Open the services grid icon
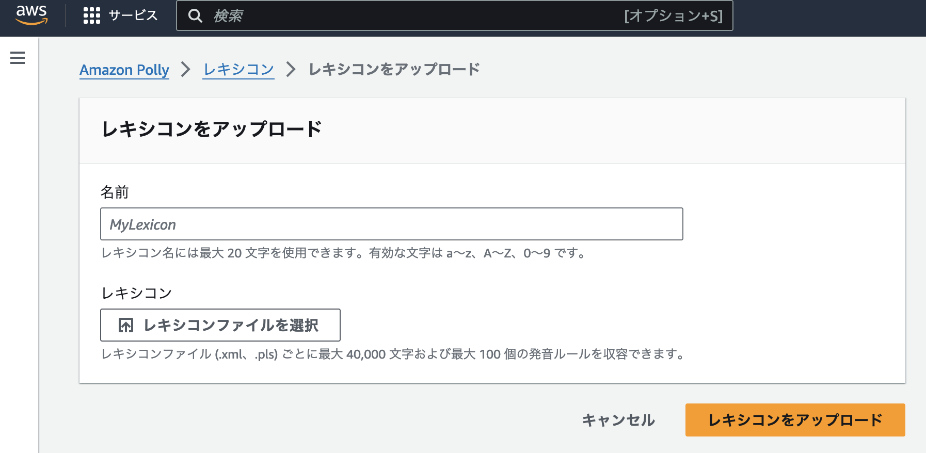The height and width of the screenshot is (453, 926). [91, 15]
